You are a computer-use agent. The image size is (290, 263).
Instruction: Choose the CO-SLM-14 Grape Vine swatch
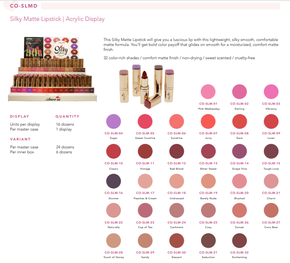pyautogui.click(x=240, y=151)
